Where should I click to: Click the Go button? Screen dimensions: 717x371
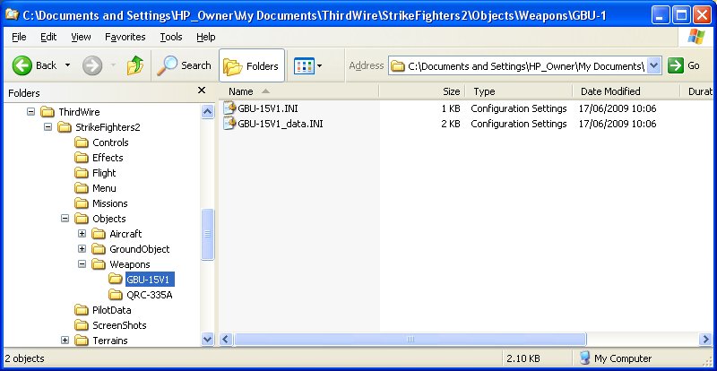(x=684, y=66)
